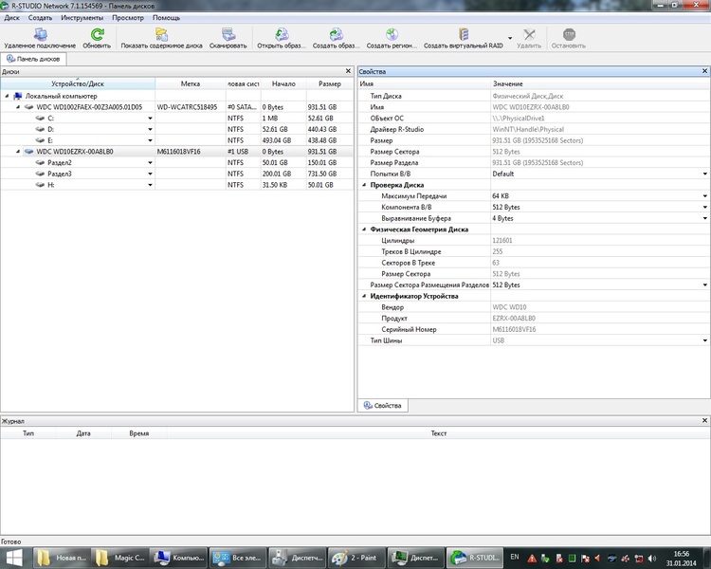711x569 pixels.
Task: Click the Удаленное подключение toolbar icon
Action: [x=40, y=34]
